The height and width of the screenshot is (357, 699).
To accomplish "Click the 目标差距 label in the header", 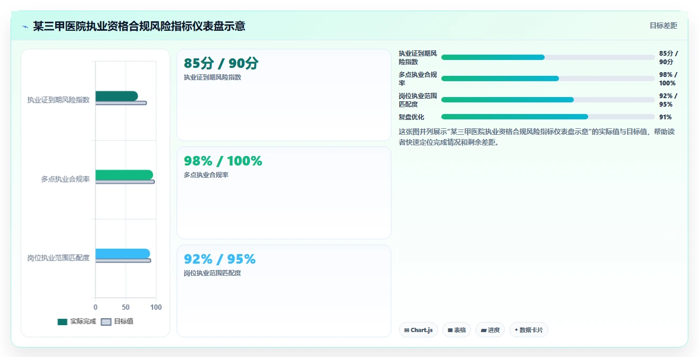I will pos(663,25).
